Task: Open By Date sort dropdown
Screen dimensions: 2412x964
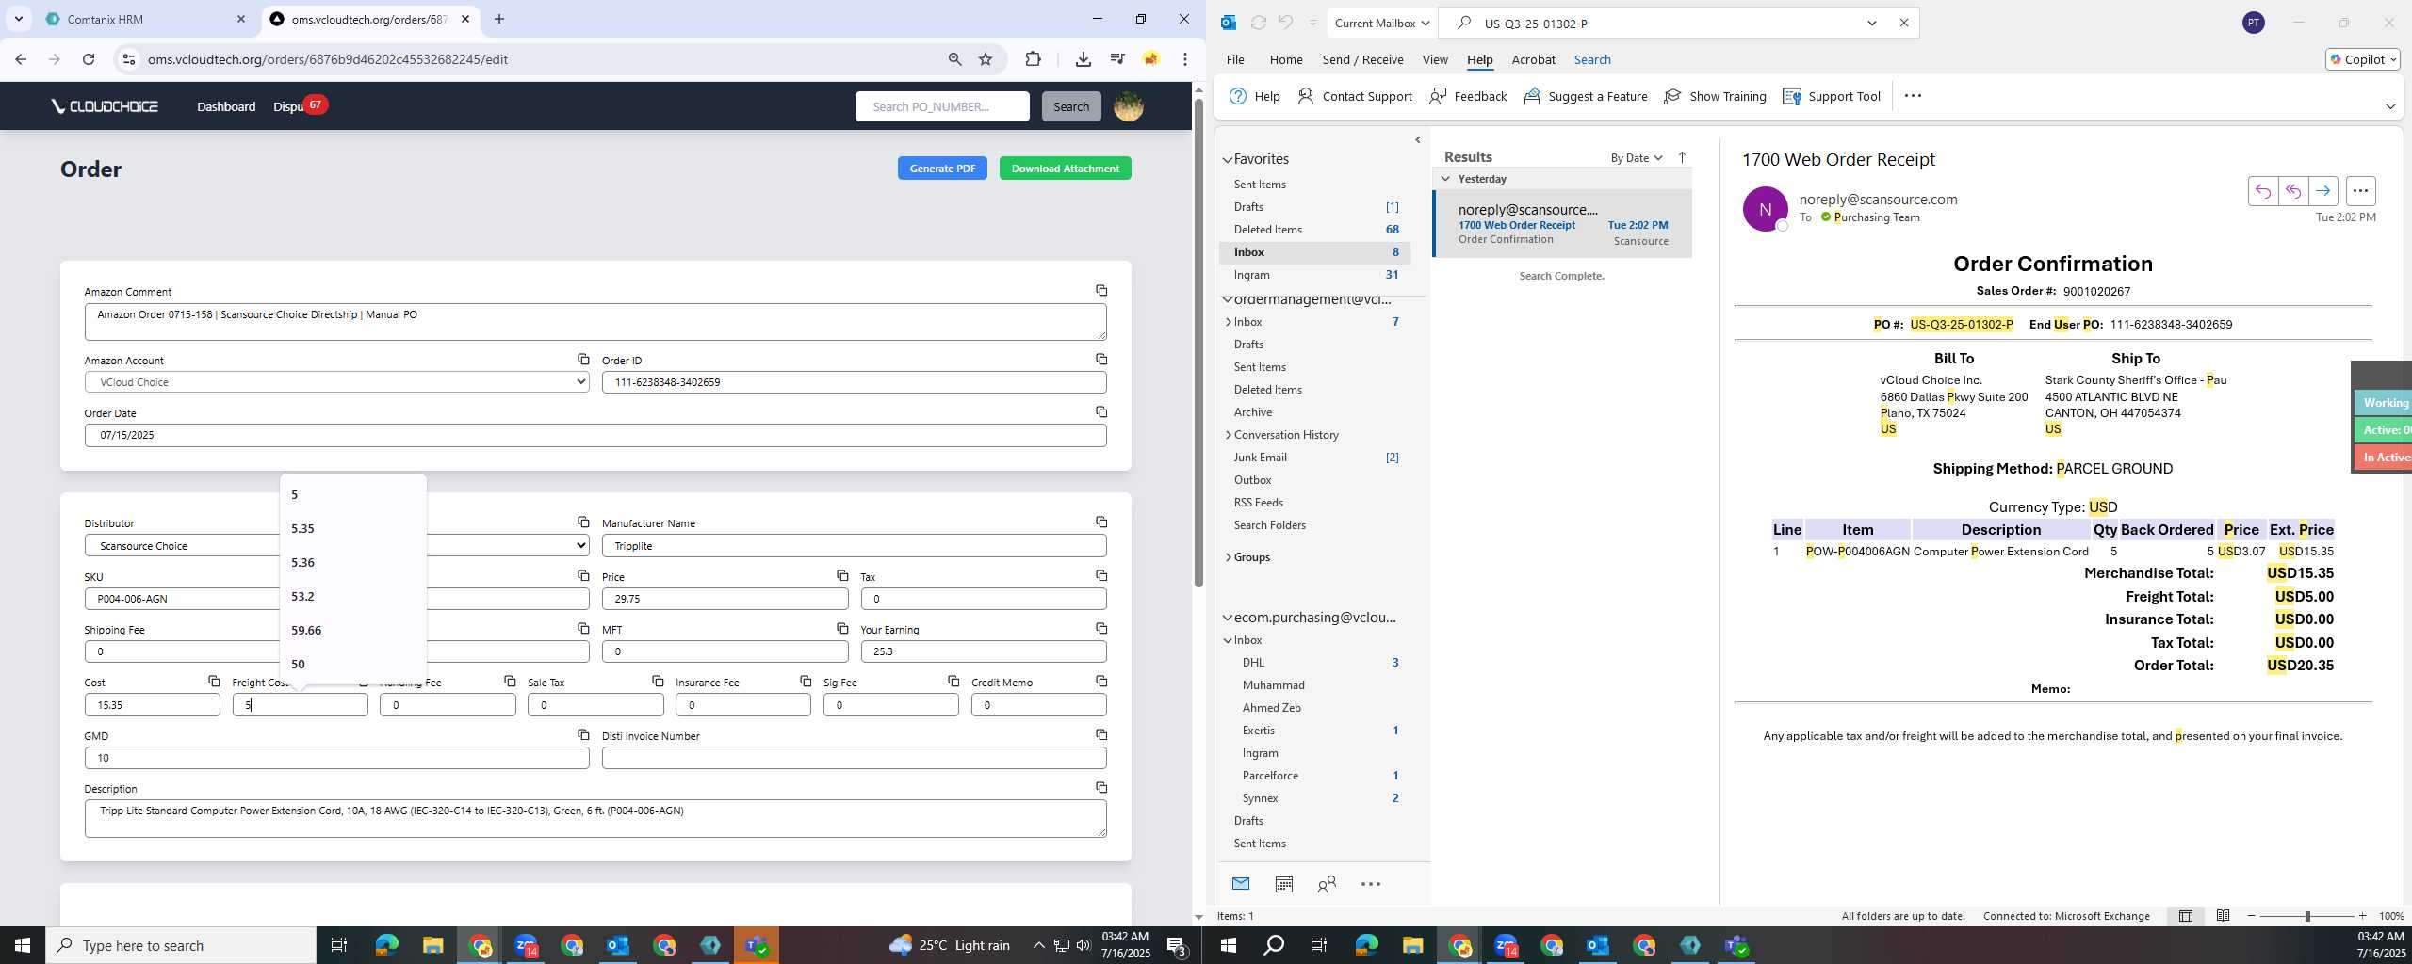Action: point(1637,158)
